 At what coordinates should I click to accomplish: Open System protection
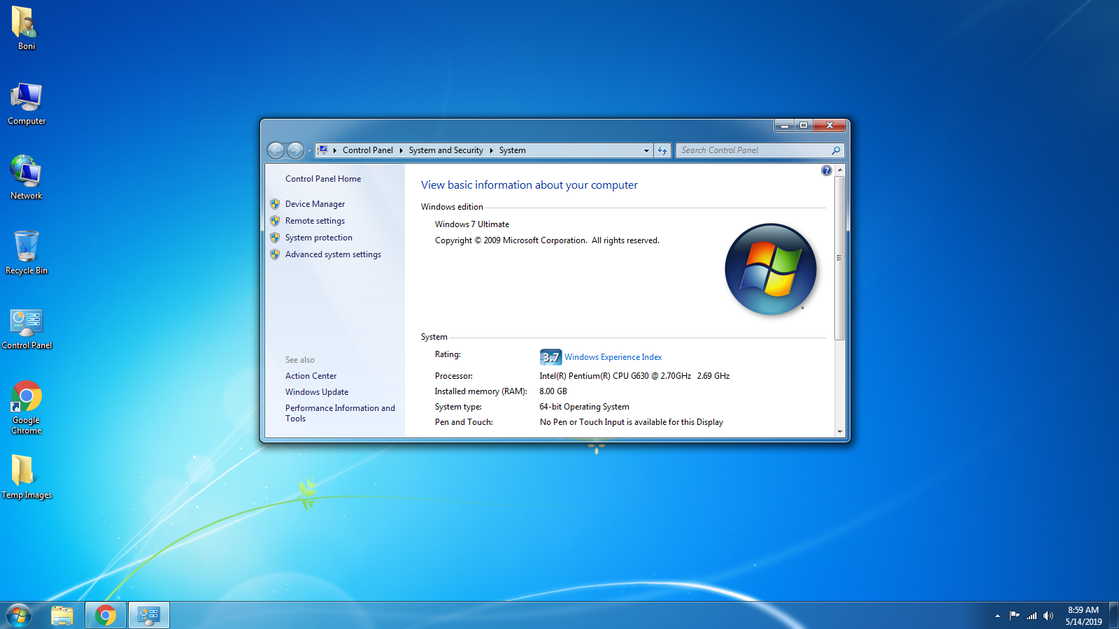coord(319,238)
